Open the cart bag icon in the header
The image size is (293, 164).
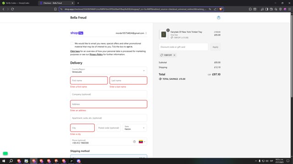point(218,17)
